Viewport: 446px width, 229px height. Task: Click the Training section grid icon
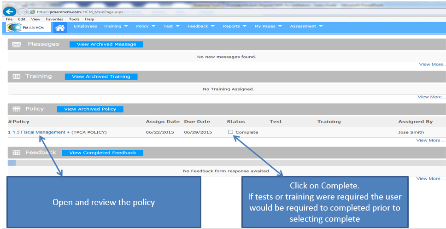click(x=16, y=77)
